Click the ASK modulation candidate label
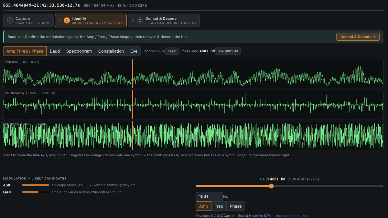The width and height of the screenshot is (388, 218). (x=7, y=185)
